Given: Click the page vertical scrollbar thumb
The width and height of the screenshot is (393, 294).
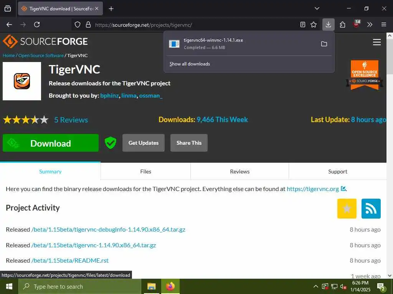Looking at the screenshot, I should pyautogui.click(x=390, y=57).
